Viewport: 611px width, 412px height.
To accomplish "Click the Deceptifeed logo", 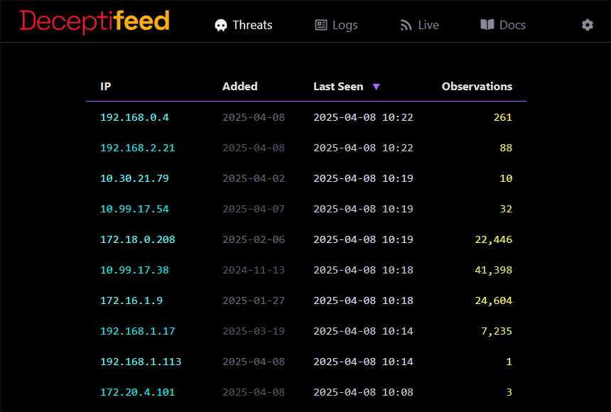I will tap(94, 21).
